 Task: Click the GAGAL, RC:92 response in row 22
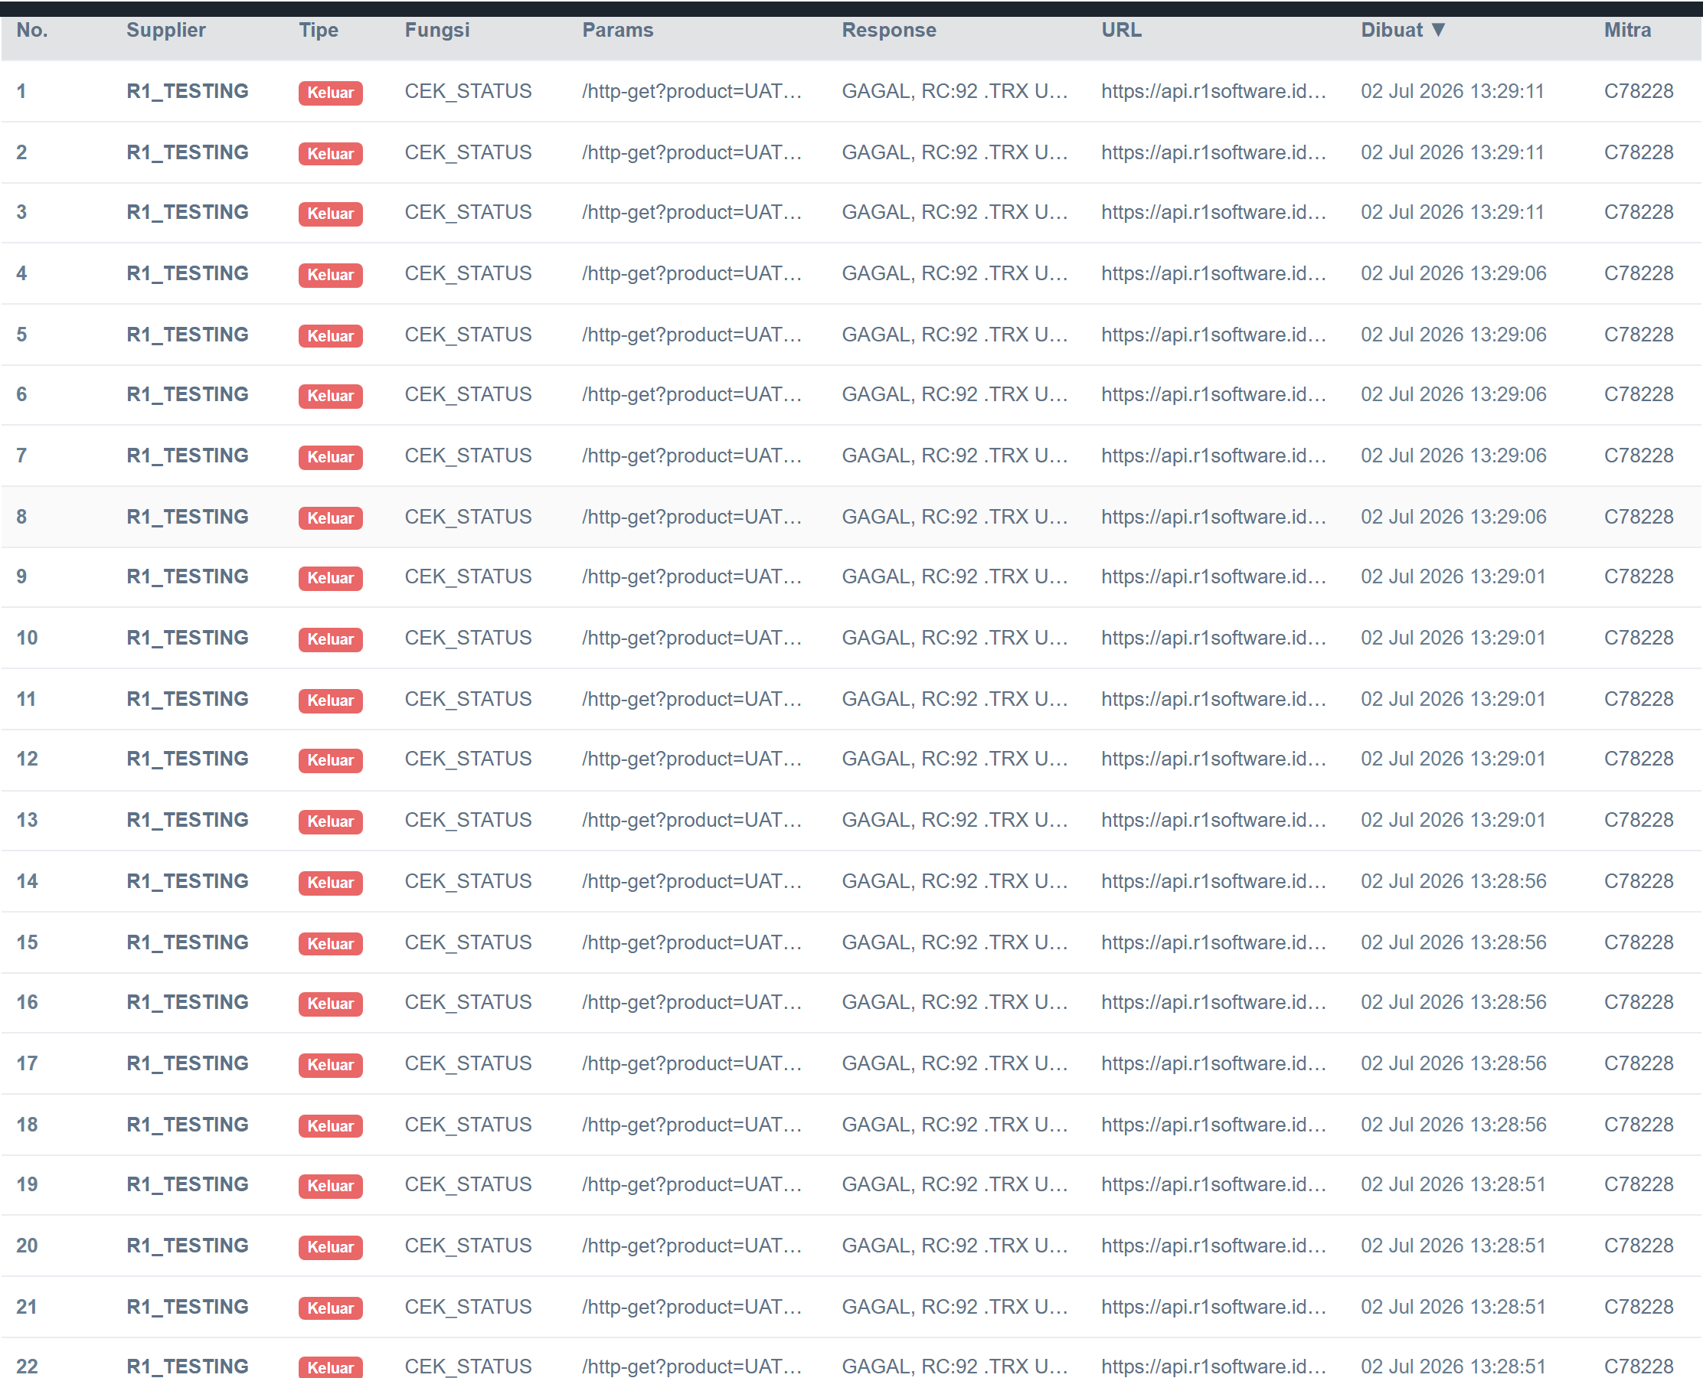click(955, 1366)
